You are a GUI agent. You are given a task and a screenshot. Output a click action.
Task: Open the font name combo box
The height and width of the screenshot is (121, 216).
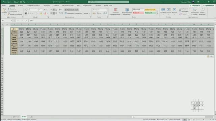(x=31, y=10)
